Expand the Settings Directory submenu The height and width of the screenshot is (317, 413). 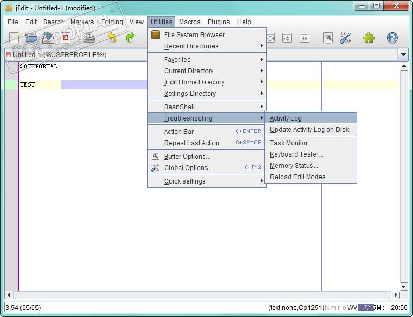pyautogui.click(x=207, y=94)
